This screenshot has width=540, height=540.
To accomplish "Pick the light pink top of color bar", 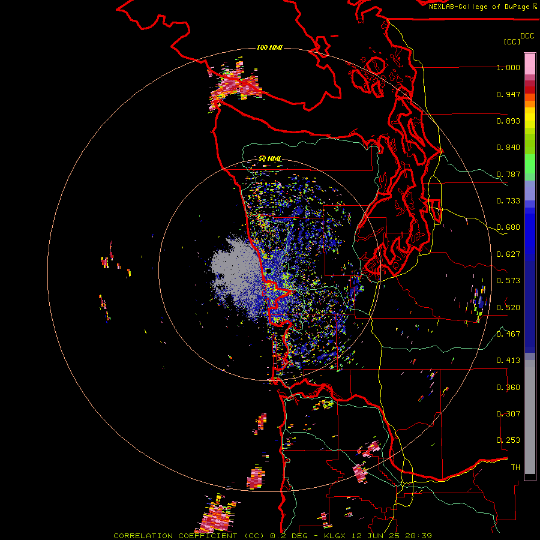I will 530,64.
